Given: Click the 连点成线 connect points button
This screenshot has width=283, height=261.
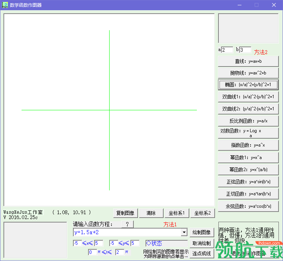Looking at the screenshot, I should tap(202, 253).
